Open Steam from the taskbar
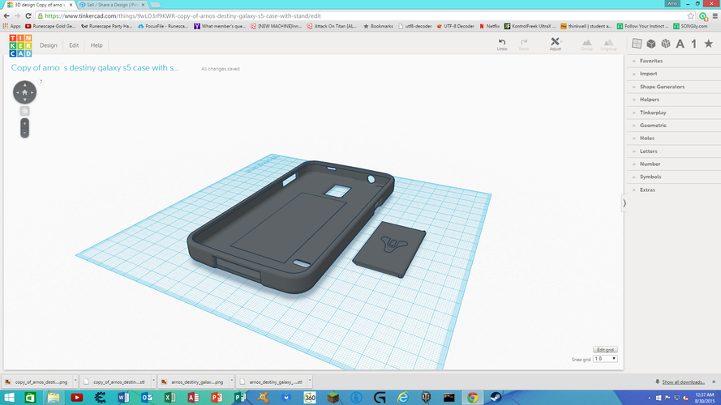Screen dimensions: 721x405 (496, 397)
